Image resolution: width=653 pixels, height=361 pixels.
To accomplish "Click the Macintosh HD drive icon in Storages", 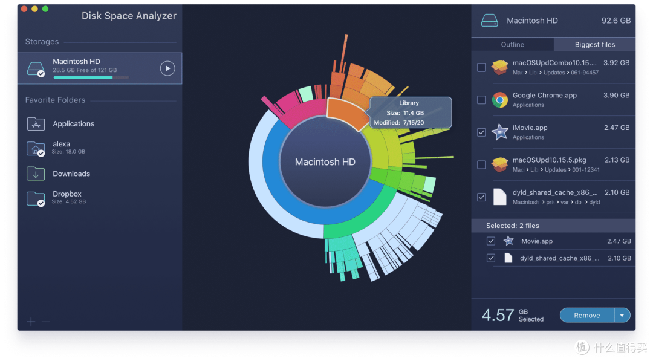I will 36,69.
